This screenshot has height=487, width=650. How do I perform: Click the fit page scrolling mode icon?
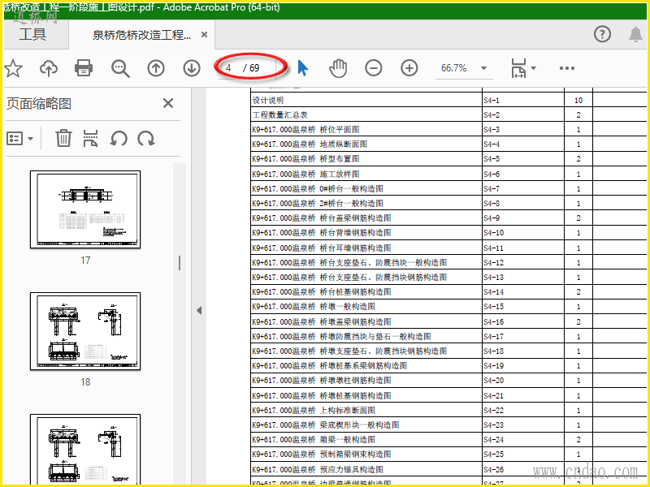(x=519, y=68)
